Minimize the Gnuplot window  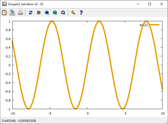(138, 4)
